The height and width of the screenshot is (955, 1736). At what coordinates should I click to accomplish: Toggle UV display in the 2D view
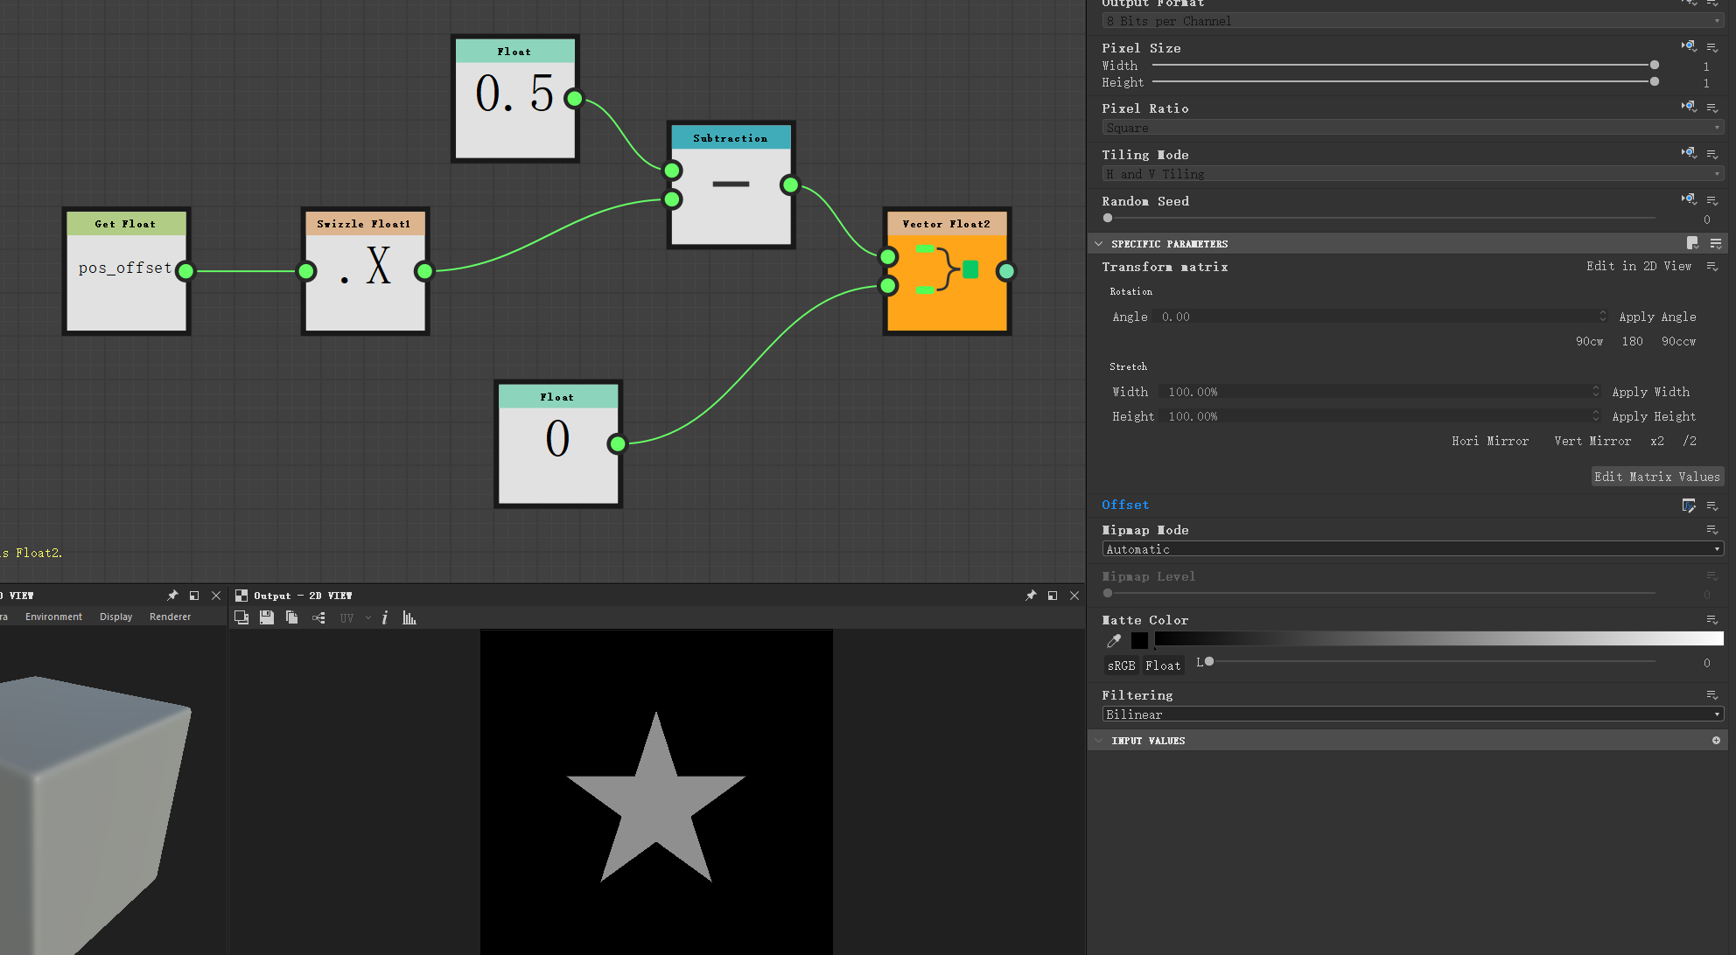(x=346, y=617)
